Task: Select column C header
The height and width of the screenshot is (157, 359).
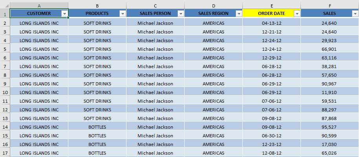Action: pos(156,6)
